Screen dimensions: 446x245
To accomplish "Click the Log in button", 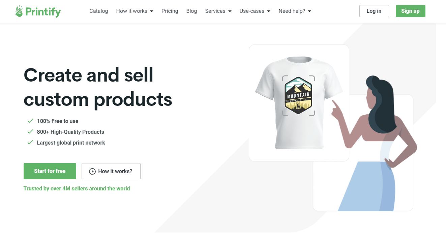I will point(374,11).
